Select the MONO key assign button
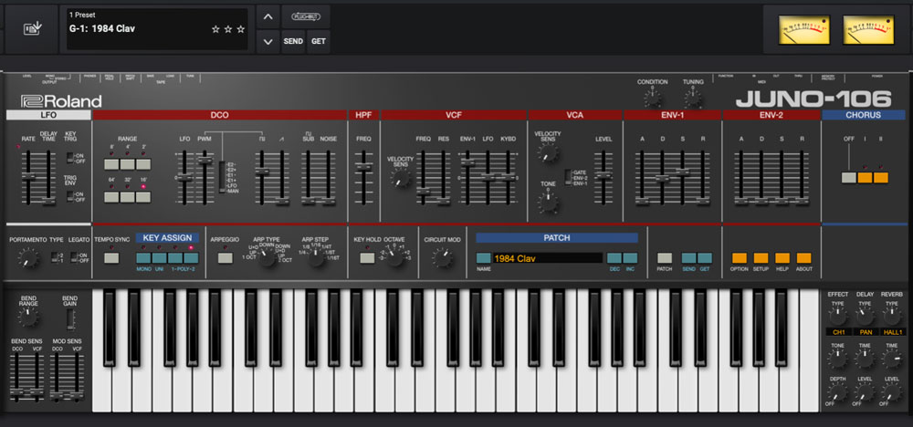This screenshot has height=427, width=913. coord(143,258)
